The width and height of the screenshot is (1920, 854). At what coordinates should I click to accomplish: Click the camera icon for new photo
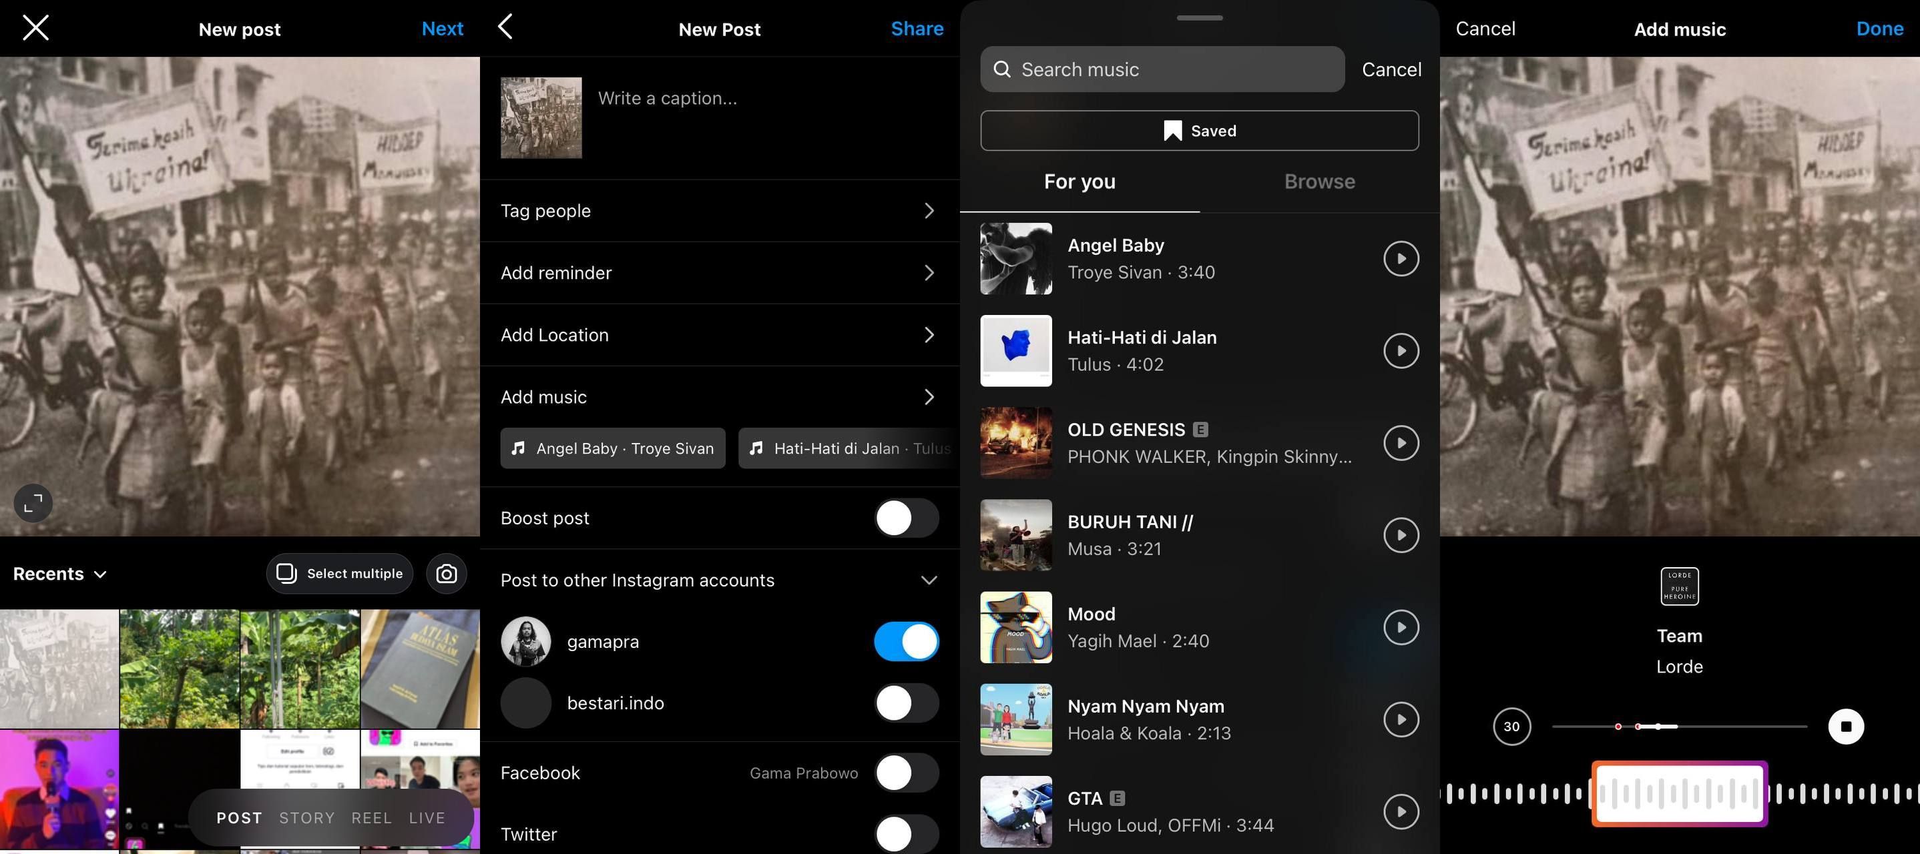click(447, 572)
